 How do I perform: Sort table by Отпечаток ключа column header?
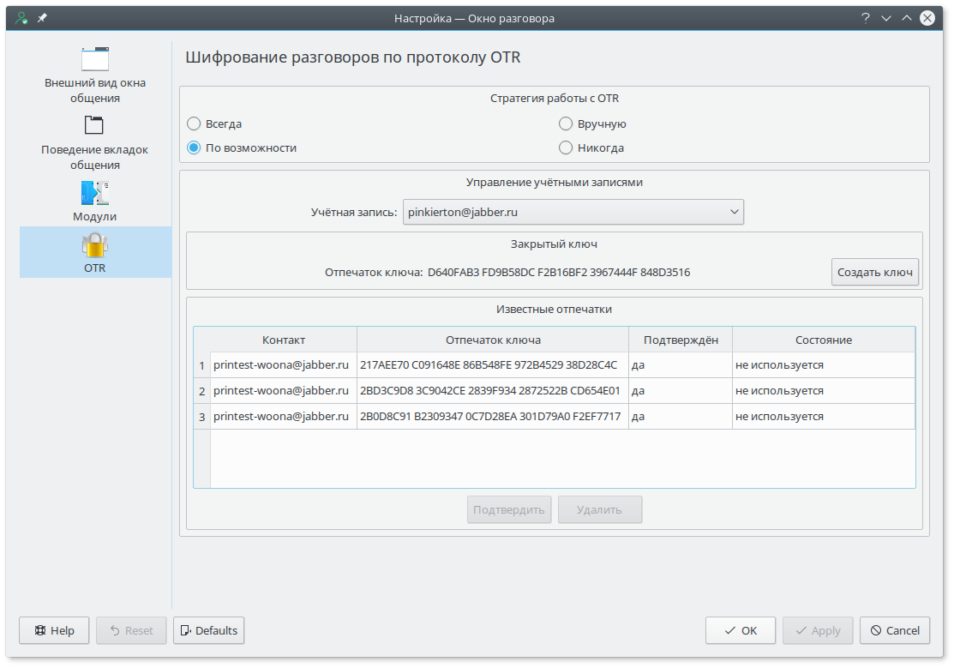(493, 340)
